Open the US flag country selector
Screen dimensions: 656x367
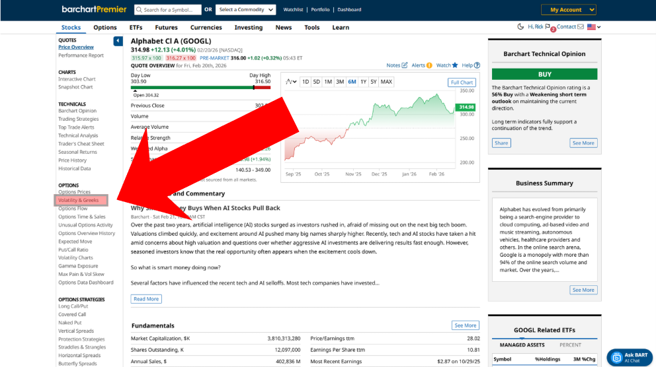click(x=594, y=27)
